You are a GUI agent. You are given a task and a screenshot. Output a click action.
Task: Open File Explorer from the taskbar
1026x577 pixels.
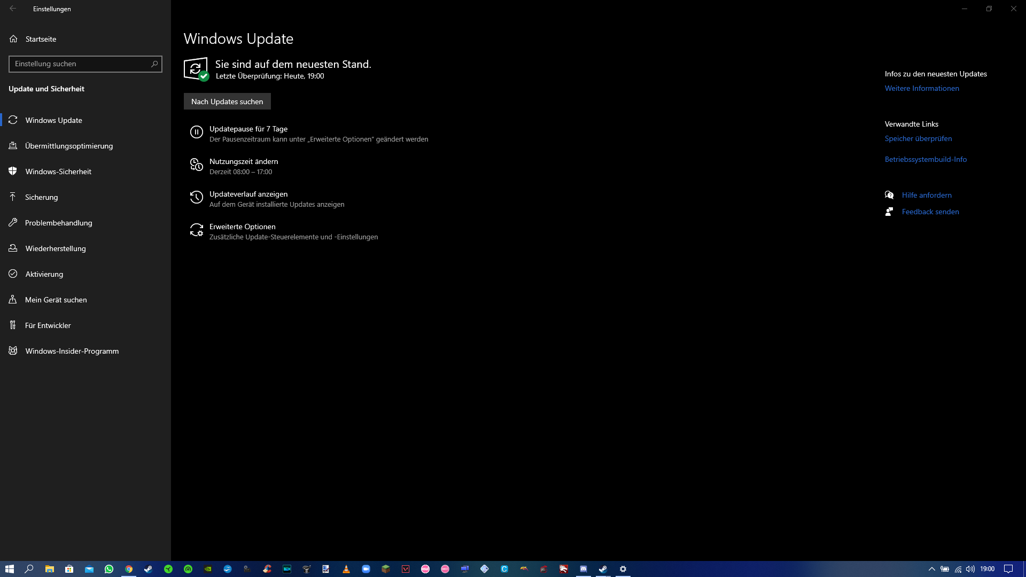[x=50, y=569]
